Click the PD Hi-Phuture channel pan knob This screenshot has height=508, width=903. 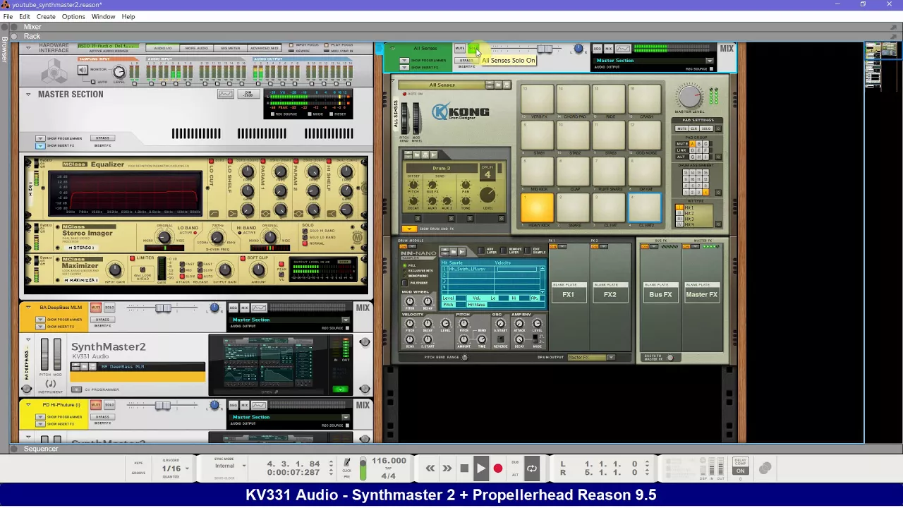pyautogui.click(x=214, y=405)
